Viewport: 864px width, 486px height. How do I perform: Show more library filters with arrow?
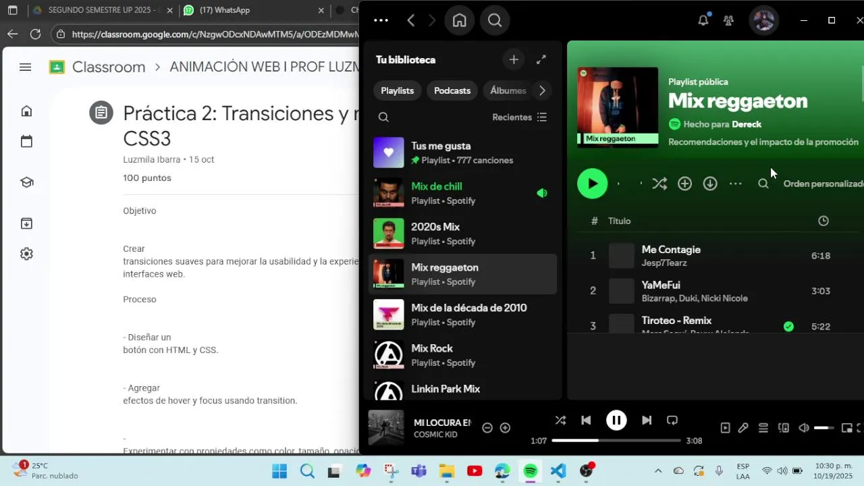[541, 90]
